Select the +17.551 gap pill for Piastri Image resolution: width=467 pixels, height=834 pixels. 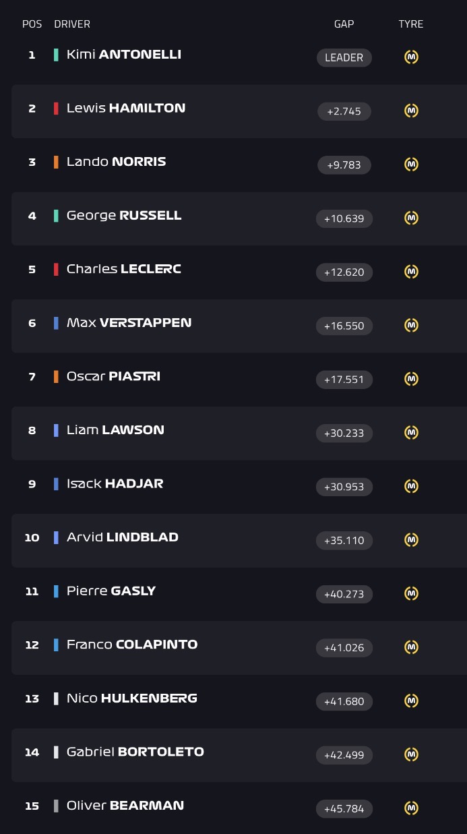pyautogui.click(x=344, y=380)
